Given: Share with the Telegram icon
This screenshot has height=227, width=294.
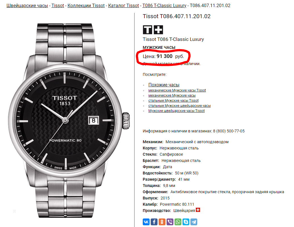Looking at the screenshot, I should pos(194,222).
